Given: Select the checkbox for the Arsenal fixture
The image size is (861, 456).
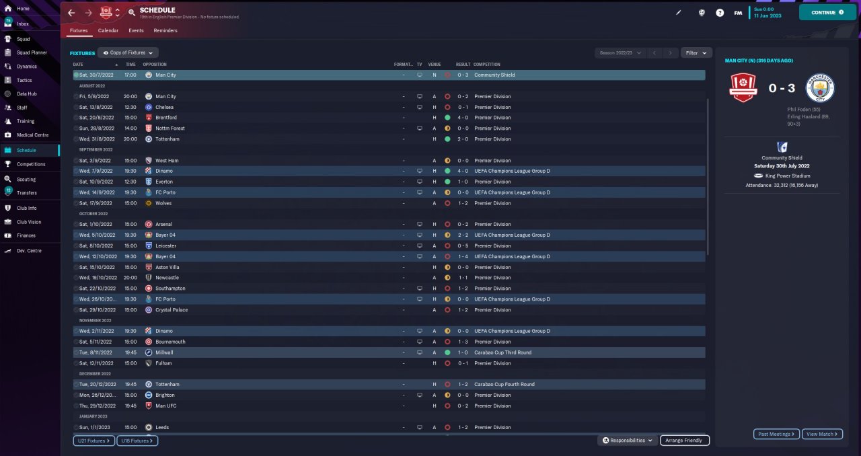Looking at the screenshot, I should [76, 225].
